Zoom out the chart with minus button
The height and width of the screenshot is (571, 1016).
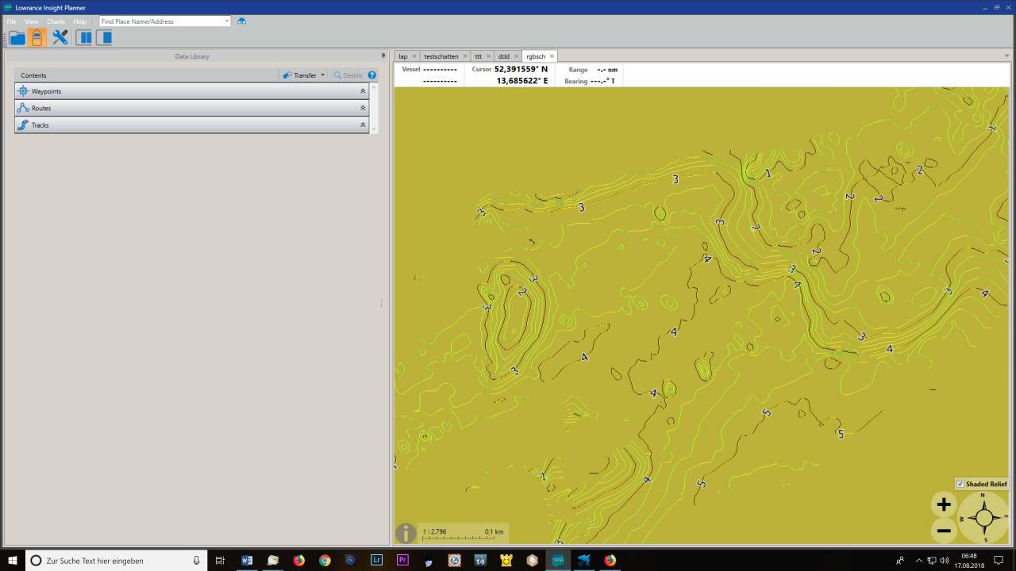(944, 531)
